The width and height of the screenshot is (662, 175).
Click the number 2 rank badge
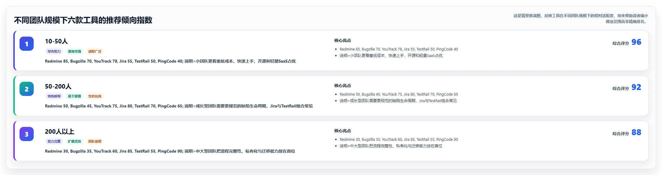(x=27, y=89)
